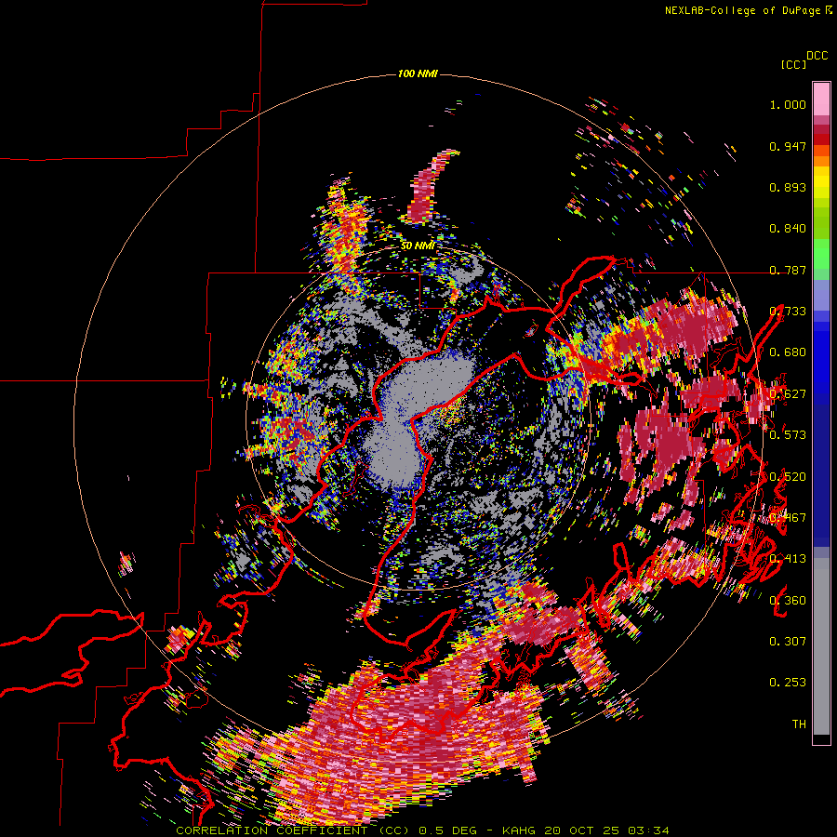Click the 50 NMI range ring label
The image size is (837, 837).
tap(418, 246)
